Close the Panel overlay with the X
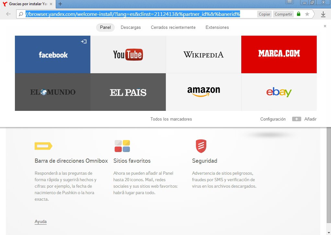 point(325,26)
